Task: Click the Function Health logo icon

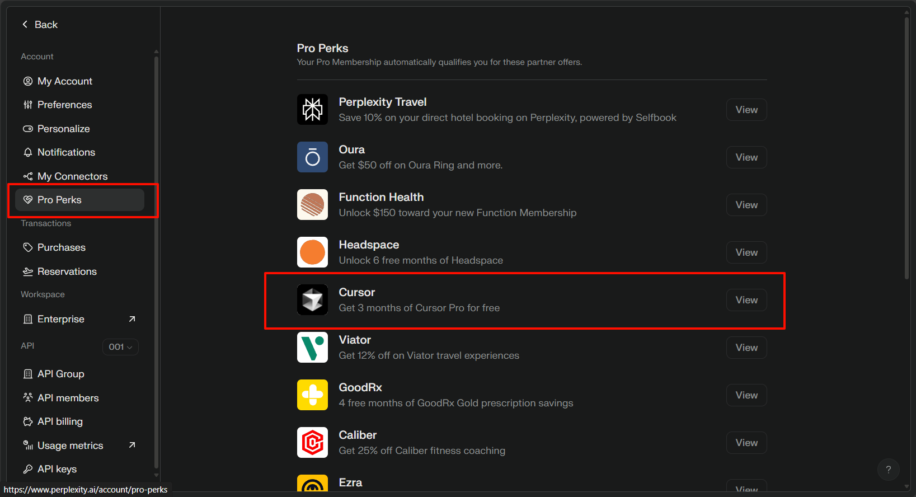Action: click(312, 205)
